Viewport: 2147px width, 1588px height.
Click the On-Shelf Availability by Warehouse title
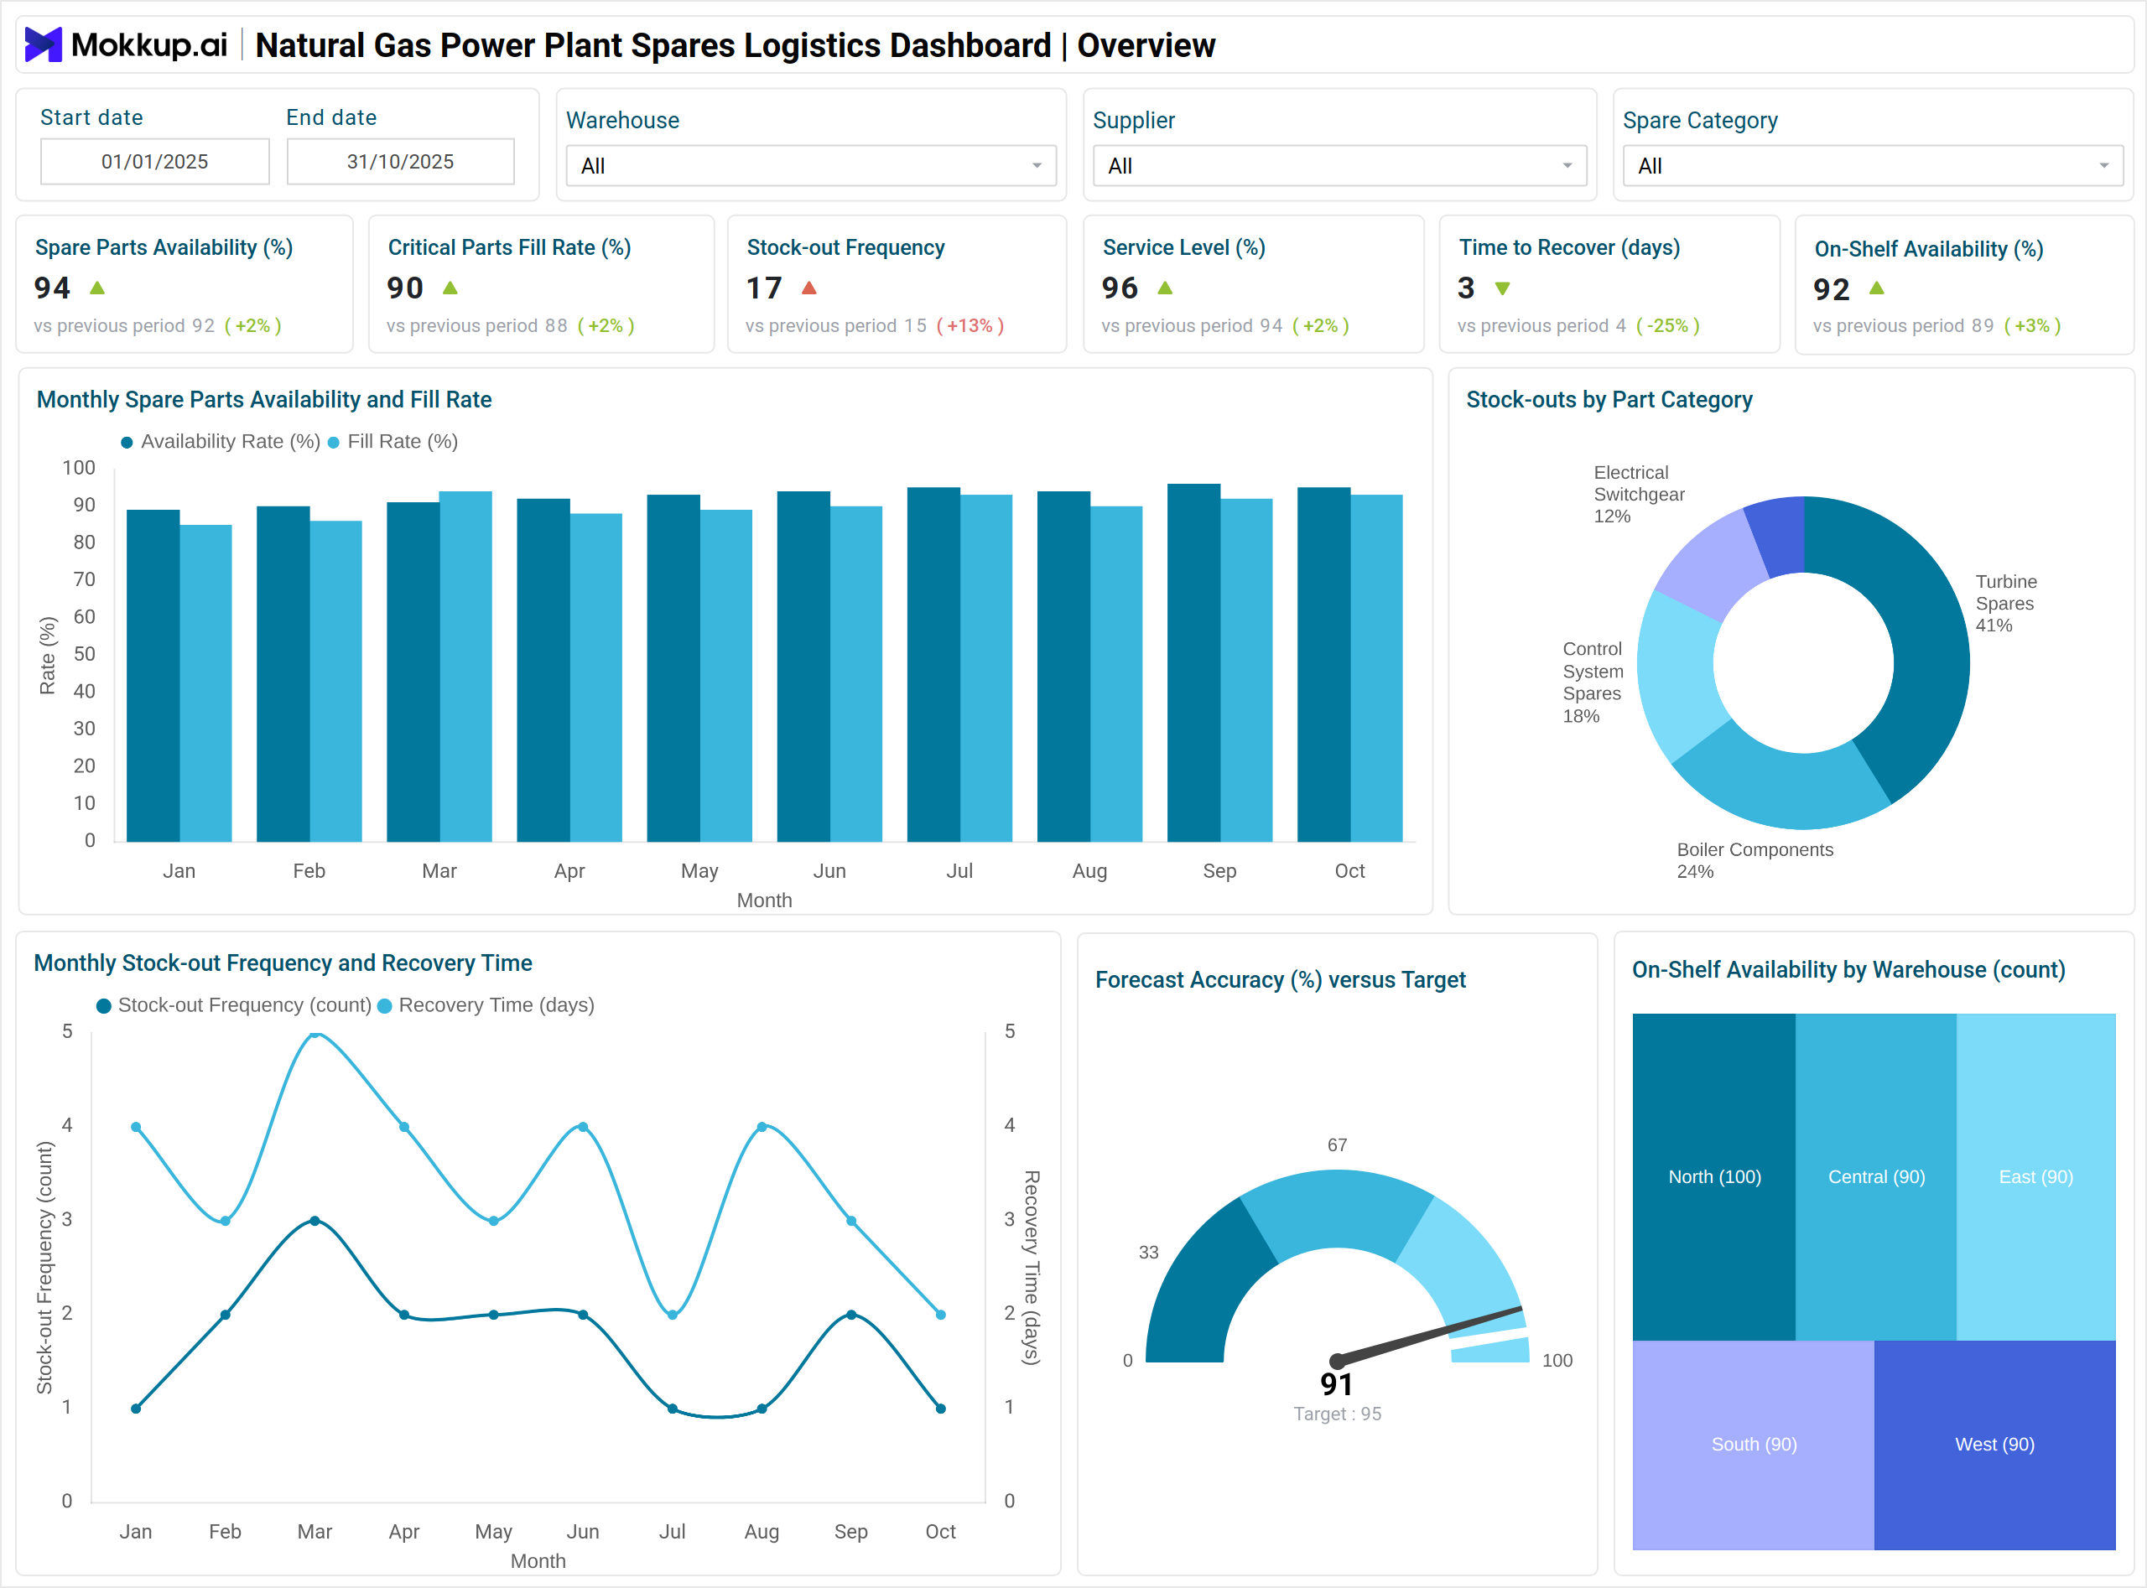[1848, 970]
